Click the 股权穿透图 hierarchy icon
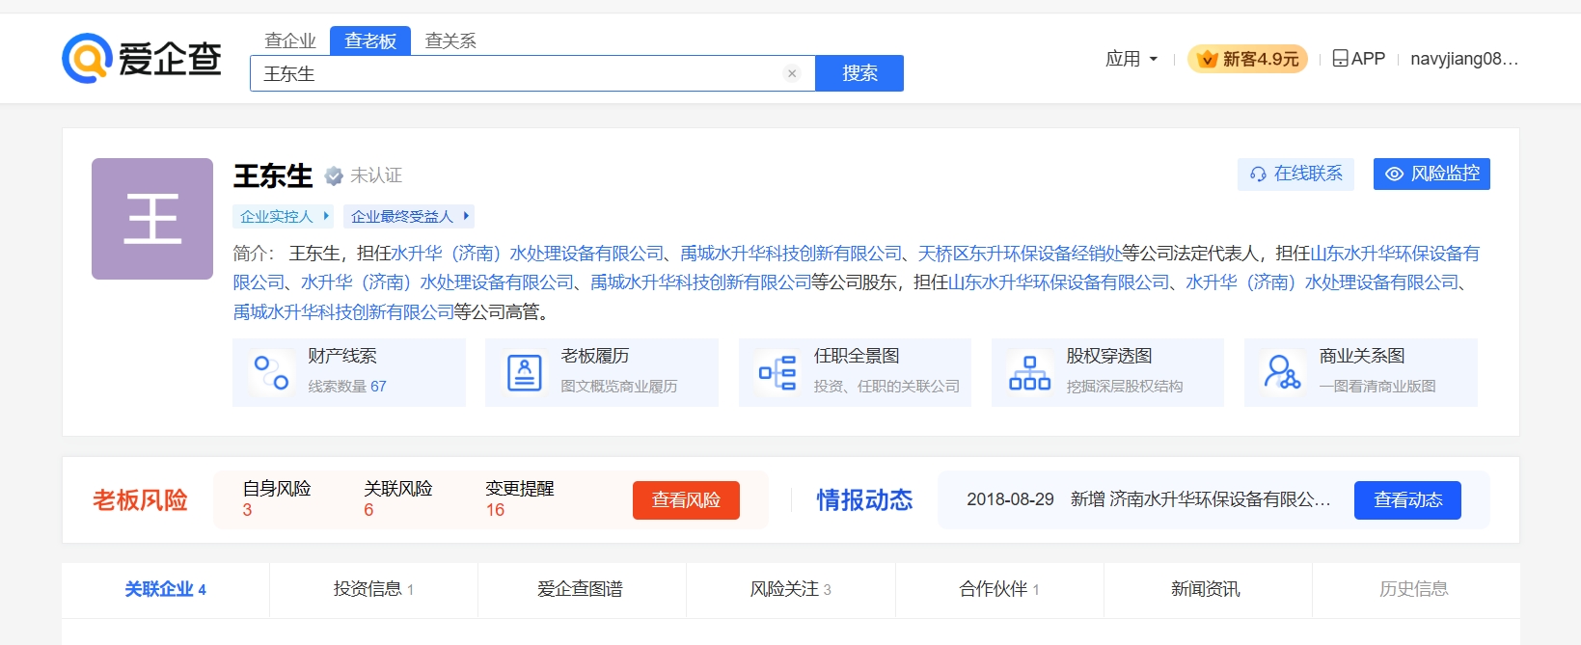Viewport: 1581px width, 645px height. [x=1029, y=372]
